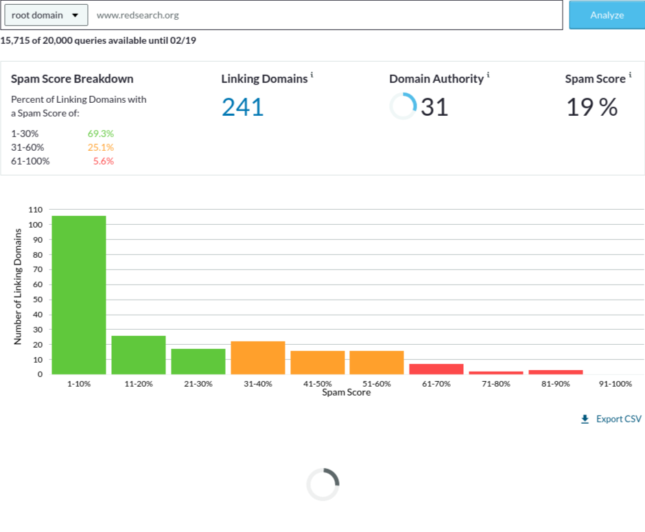Click info icon beside Domain Authority
Screen dimensions: 645x532
[489, 75]
